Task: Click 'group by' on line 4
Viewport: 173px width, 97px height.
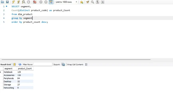Action: (x=17, y=18)
